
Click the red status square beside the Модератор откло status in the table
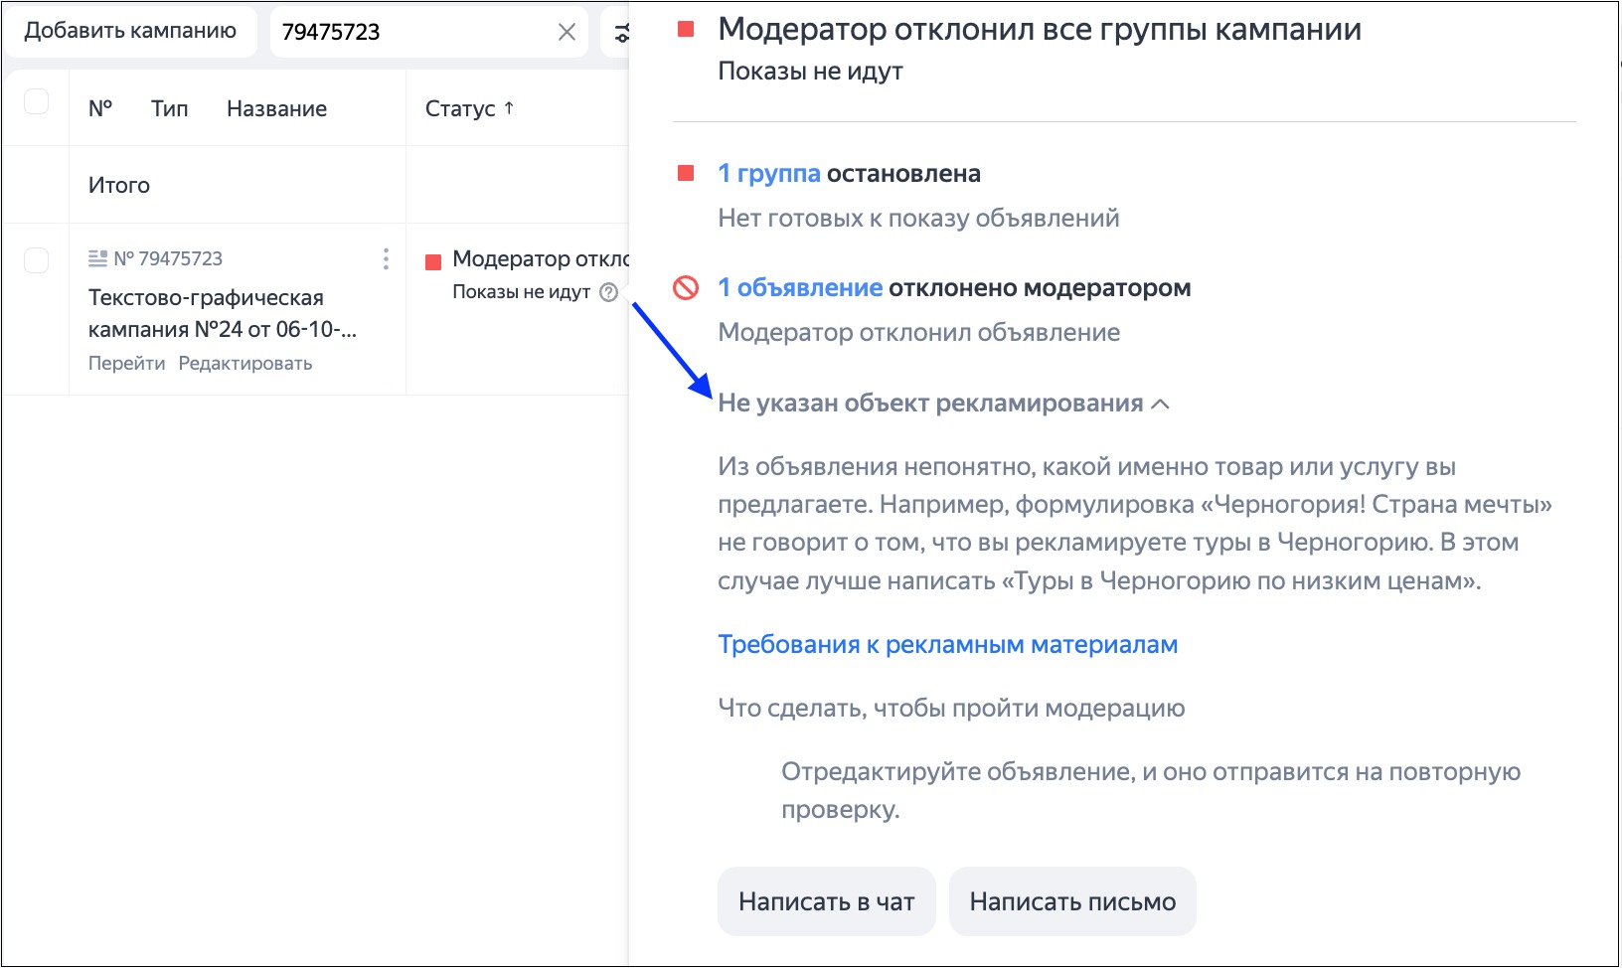(433, 261)
